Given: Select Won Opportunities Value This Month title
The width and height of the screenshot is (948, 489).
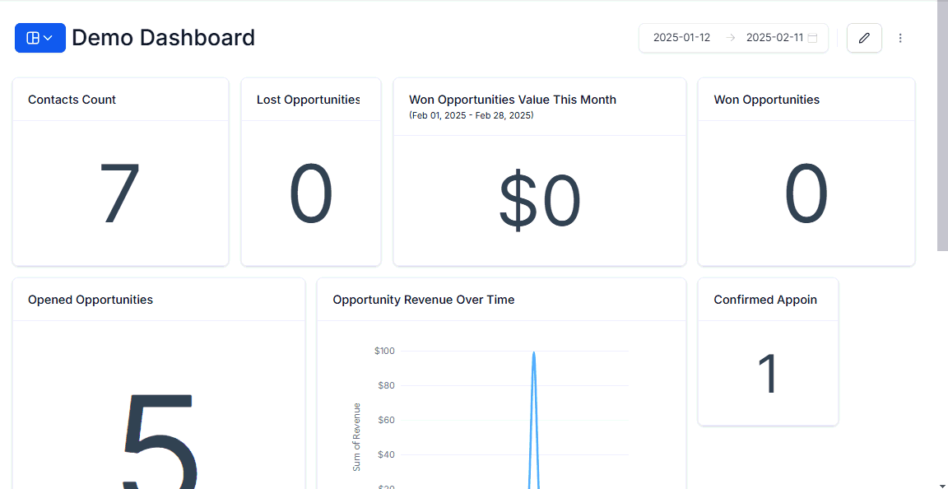Looking at the screenshot, I should click(x=513, y=100).
